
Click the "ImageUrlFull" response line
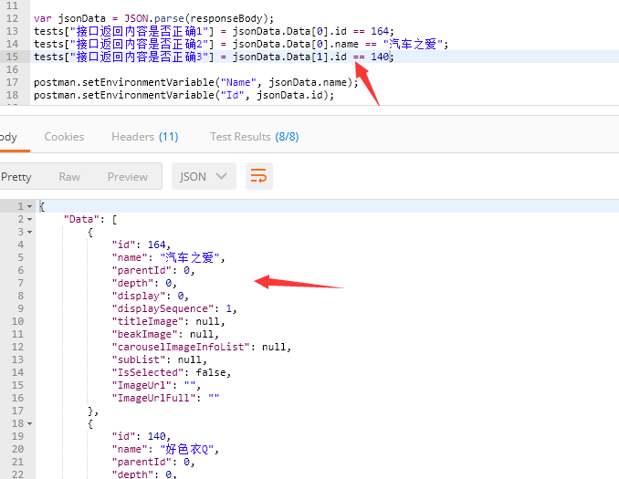pos(165,398)
